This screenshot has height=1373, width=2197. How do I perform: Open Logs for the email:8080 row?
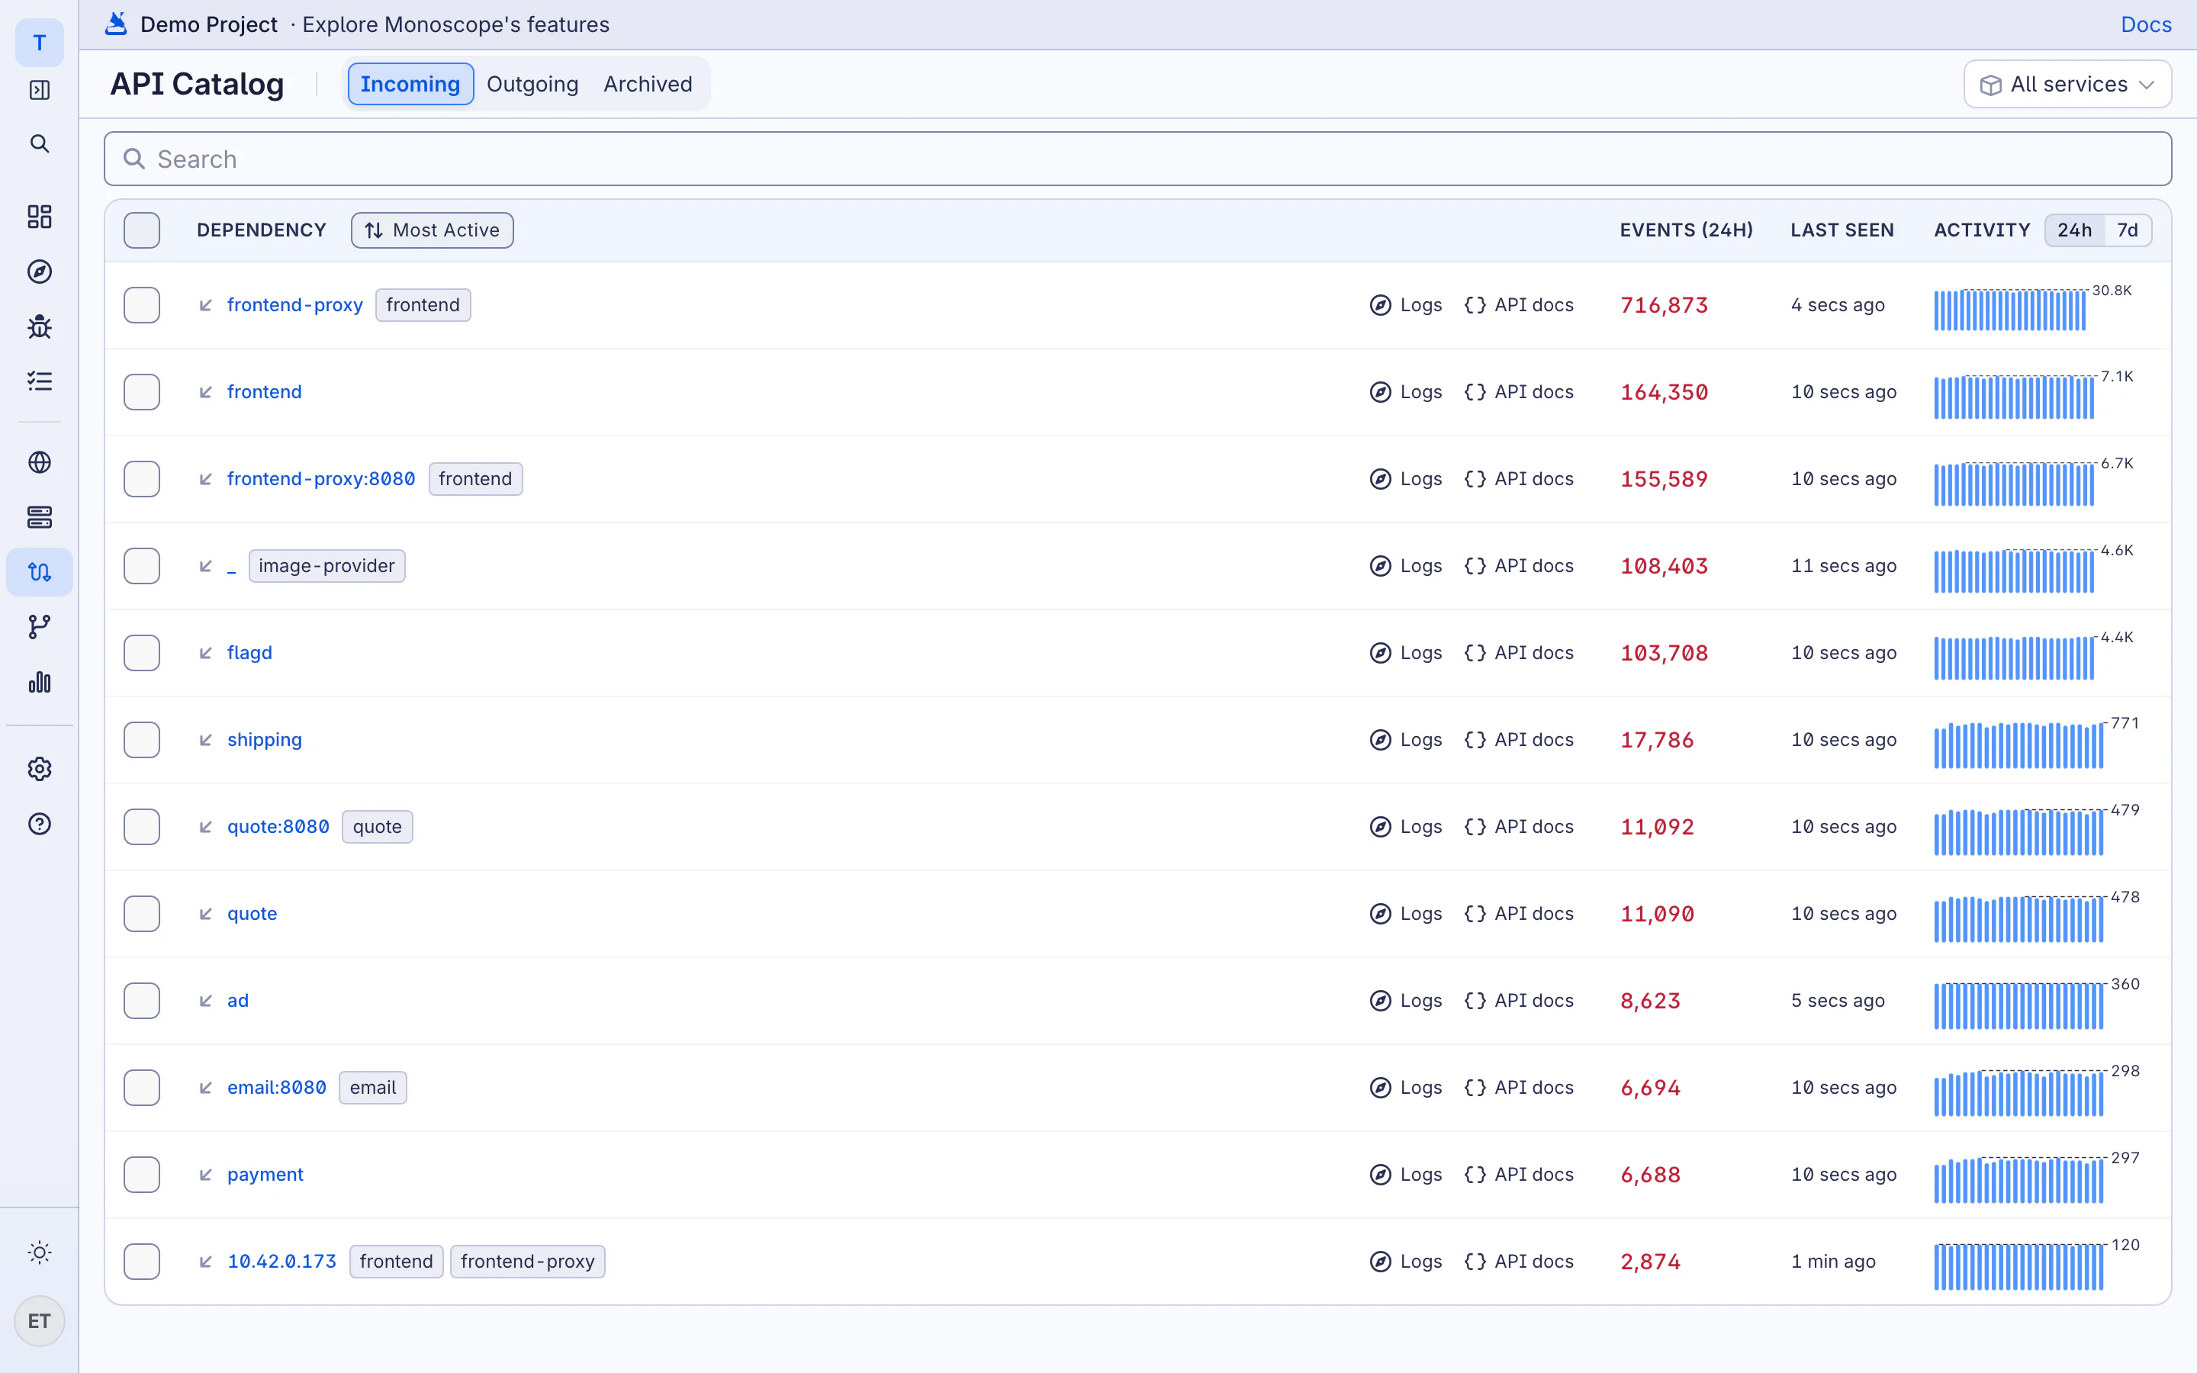point(1405,1088)
